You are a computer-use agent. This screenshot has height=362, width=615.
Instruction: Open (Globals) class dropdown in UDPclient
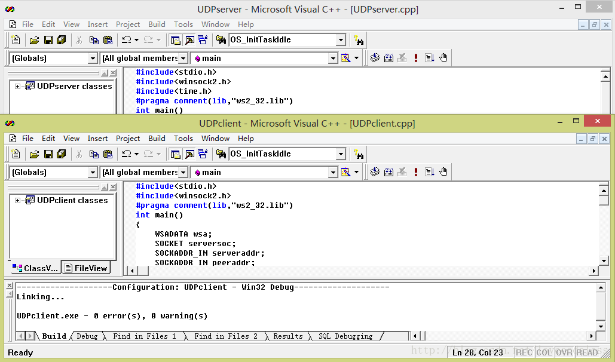pyautogui.click(x=93, y=173)
